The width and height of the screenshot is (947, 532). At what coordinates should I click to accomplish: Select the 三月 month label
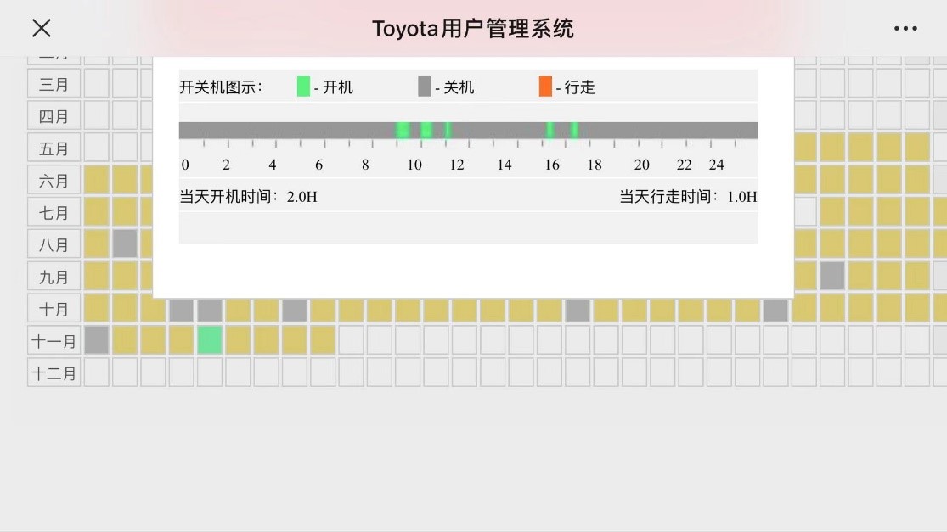tap(54, 84)
